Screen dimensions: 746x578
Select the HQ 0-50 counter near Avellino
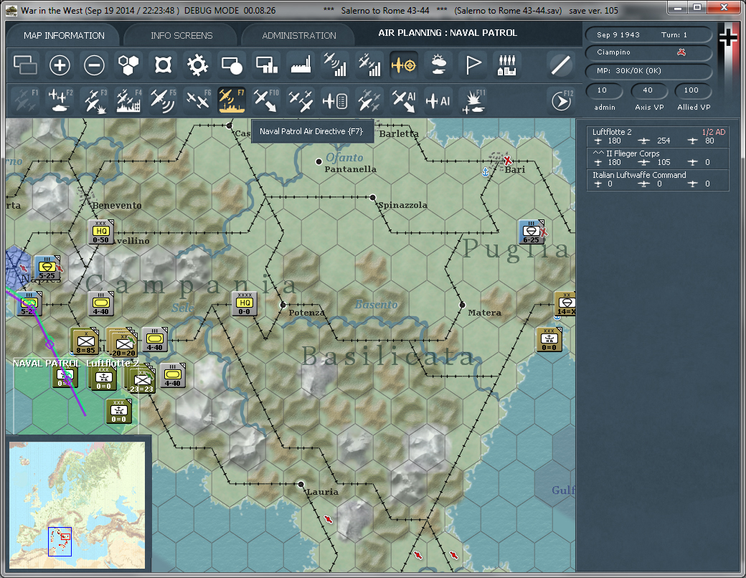pos(101,232)
